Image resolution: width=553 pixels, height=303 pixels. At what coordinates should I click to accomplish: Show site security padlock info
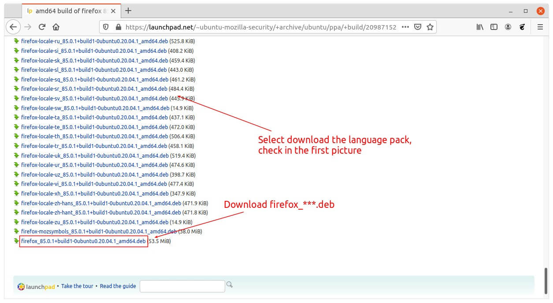pos(118,27)
